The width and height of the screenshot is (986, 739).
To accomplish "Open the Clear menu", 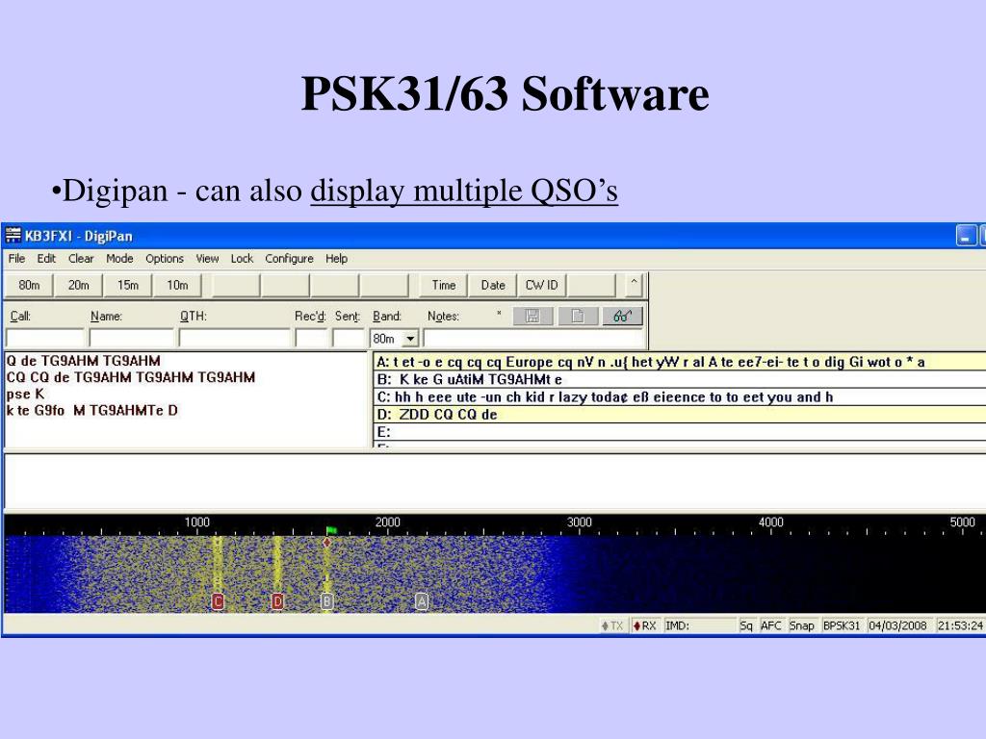I will coord(81,258).
